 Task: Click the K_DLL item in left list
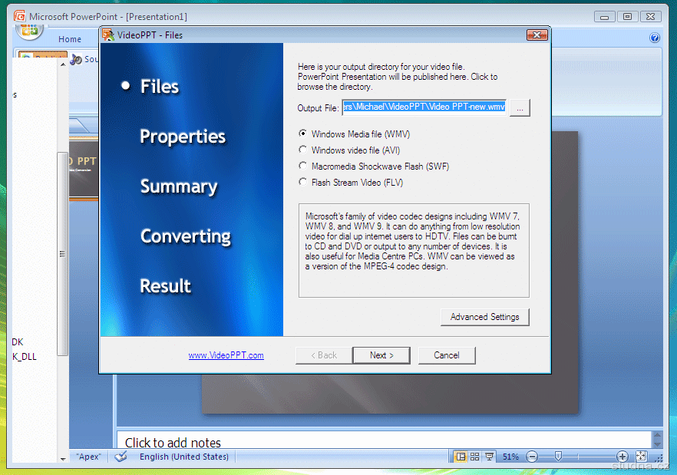[25, 357]
